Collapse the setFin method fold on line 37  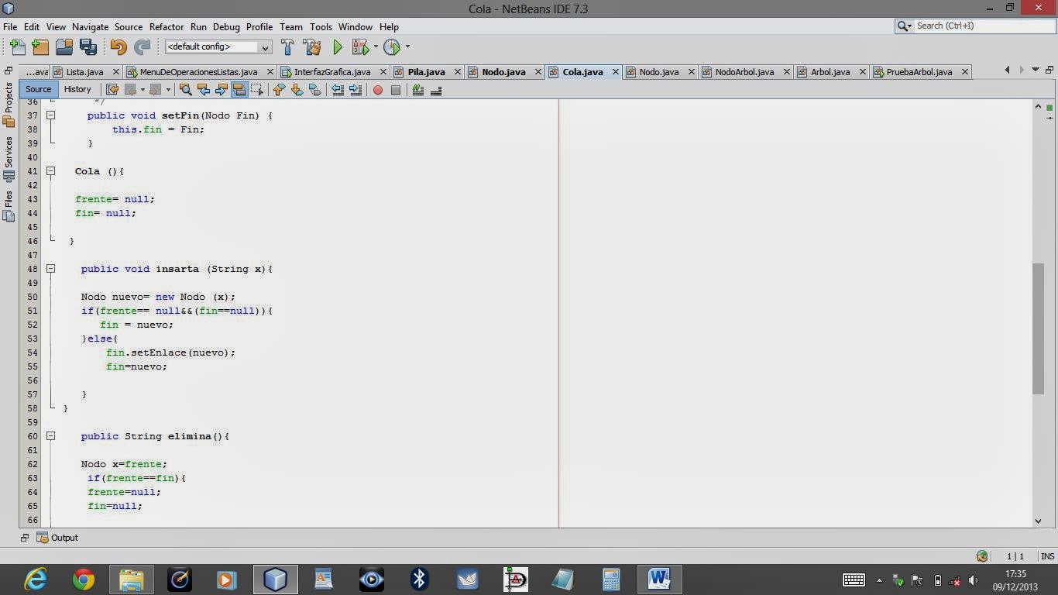pos(50,115)
